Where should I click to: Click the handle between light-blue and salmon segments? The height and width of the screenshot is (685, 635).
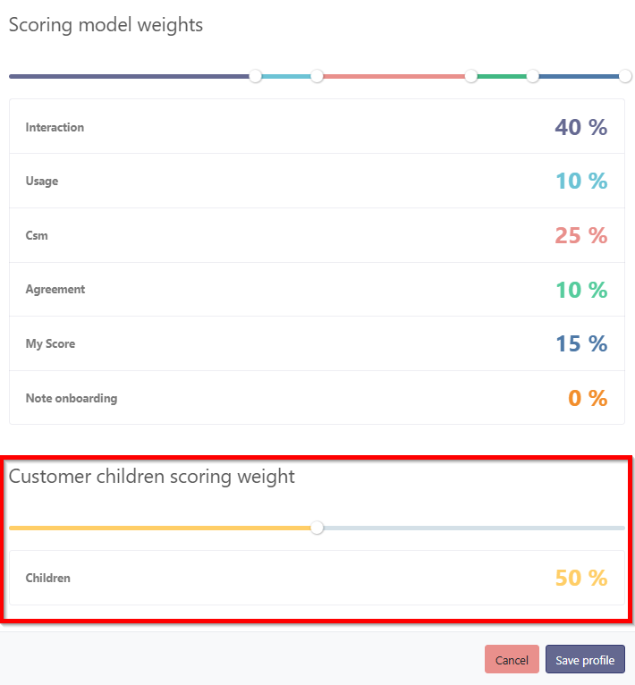click(x=317, y=76)
